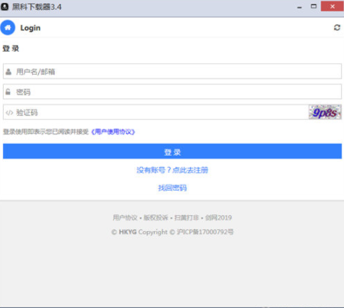This screenshot has width=344, height=308.
Task: Open 用户协议 footer link
Action: (x=125, y=217)
